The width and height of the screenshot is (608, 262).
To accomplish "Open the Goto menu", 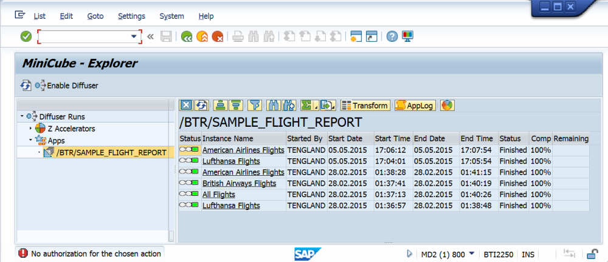I will (95, 16).
